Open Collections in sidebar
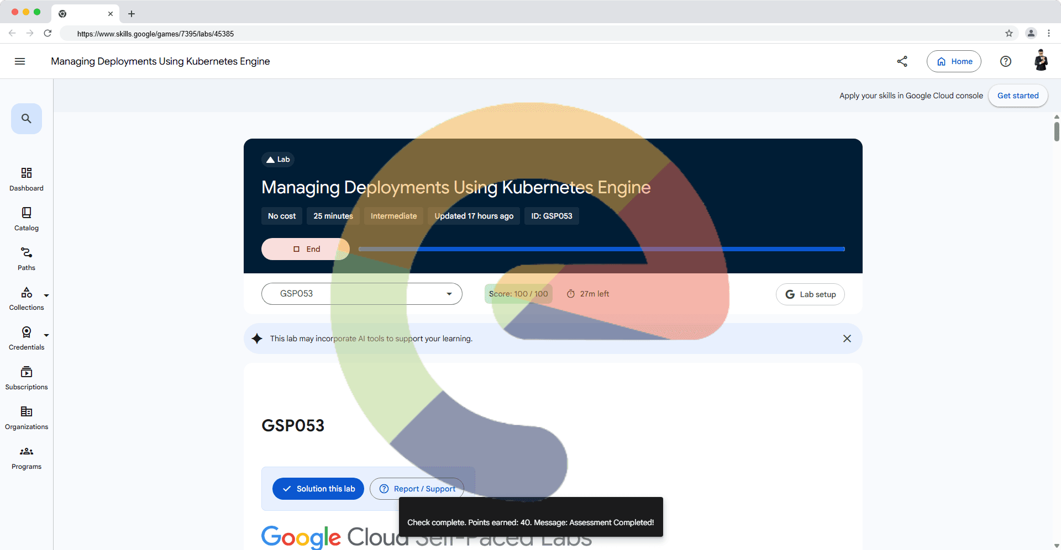 click(27, 299)
